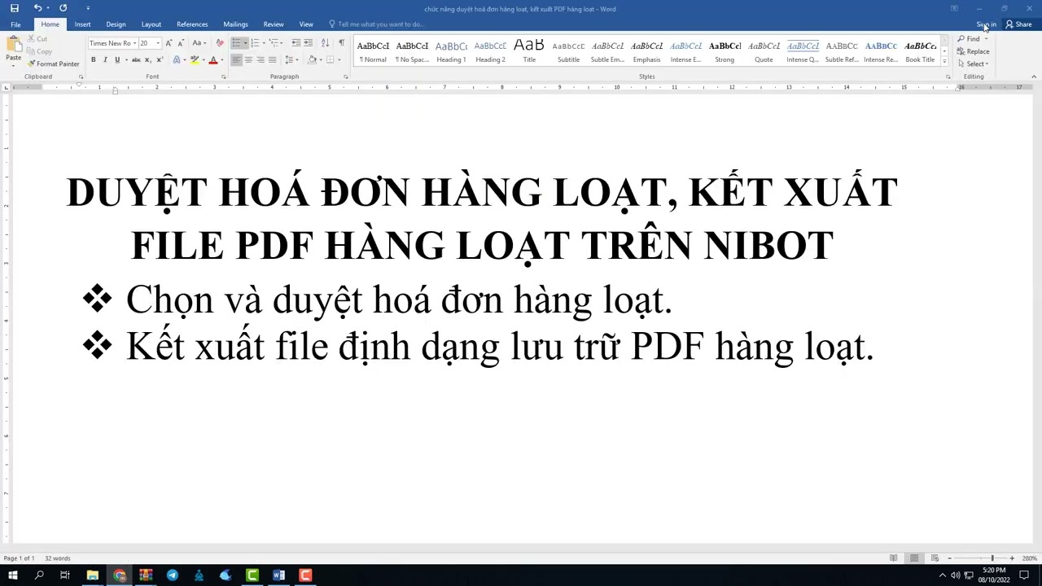Click Sign in
This screenshot has height=586, width=1042.
point(986,24)
